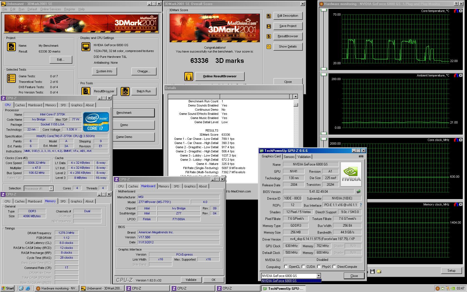Switch to Hardware monitoring taskbar button
467x292 pixels.
point(57,288)
